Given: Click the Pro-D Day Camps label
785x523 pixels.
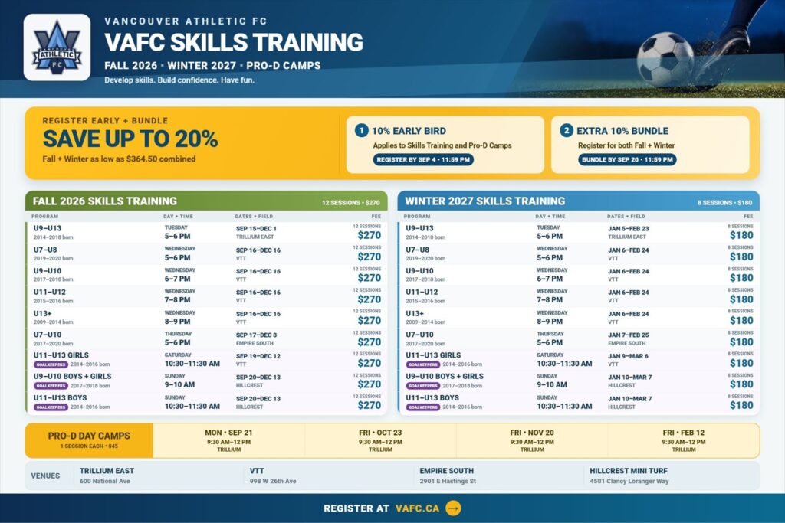Looking at the screenshot, I should point(89,436).
